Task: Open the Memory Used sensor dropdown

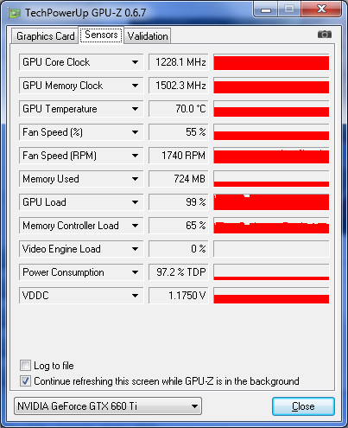Action: click(135, 179)
